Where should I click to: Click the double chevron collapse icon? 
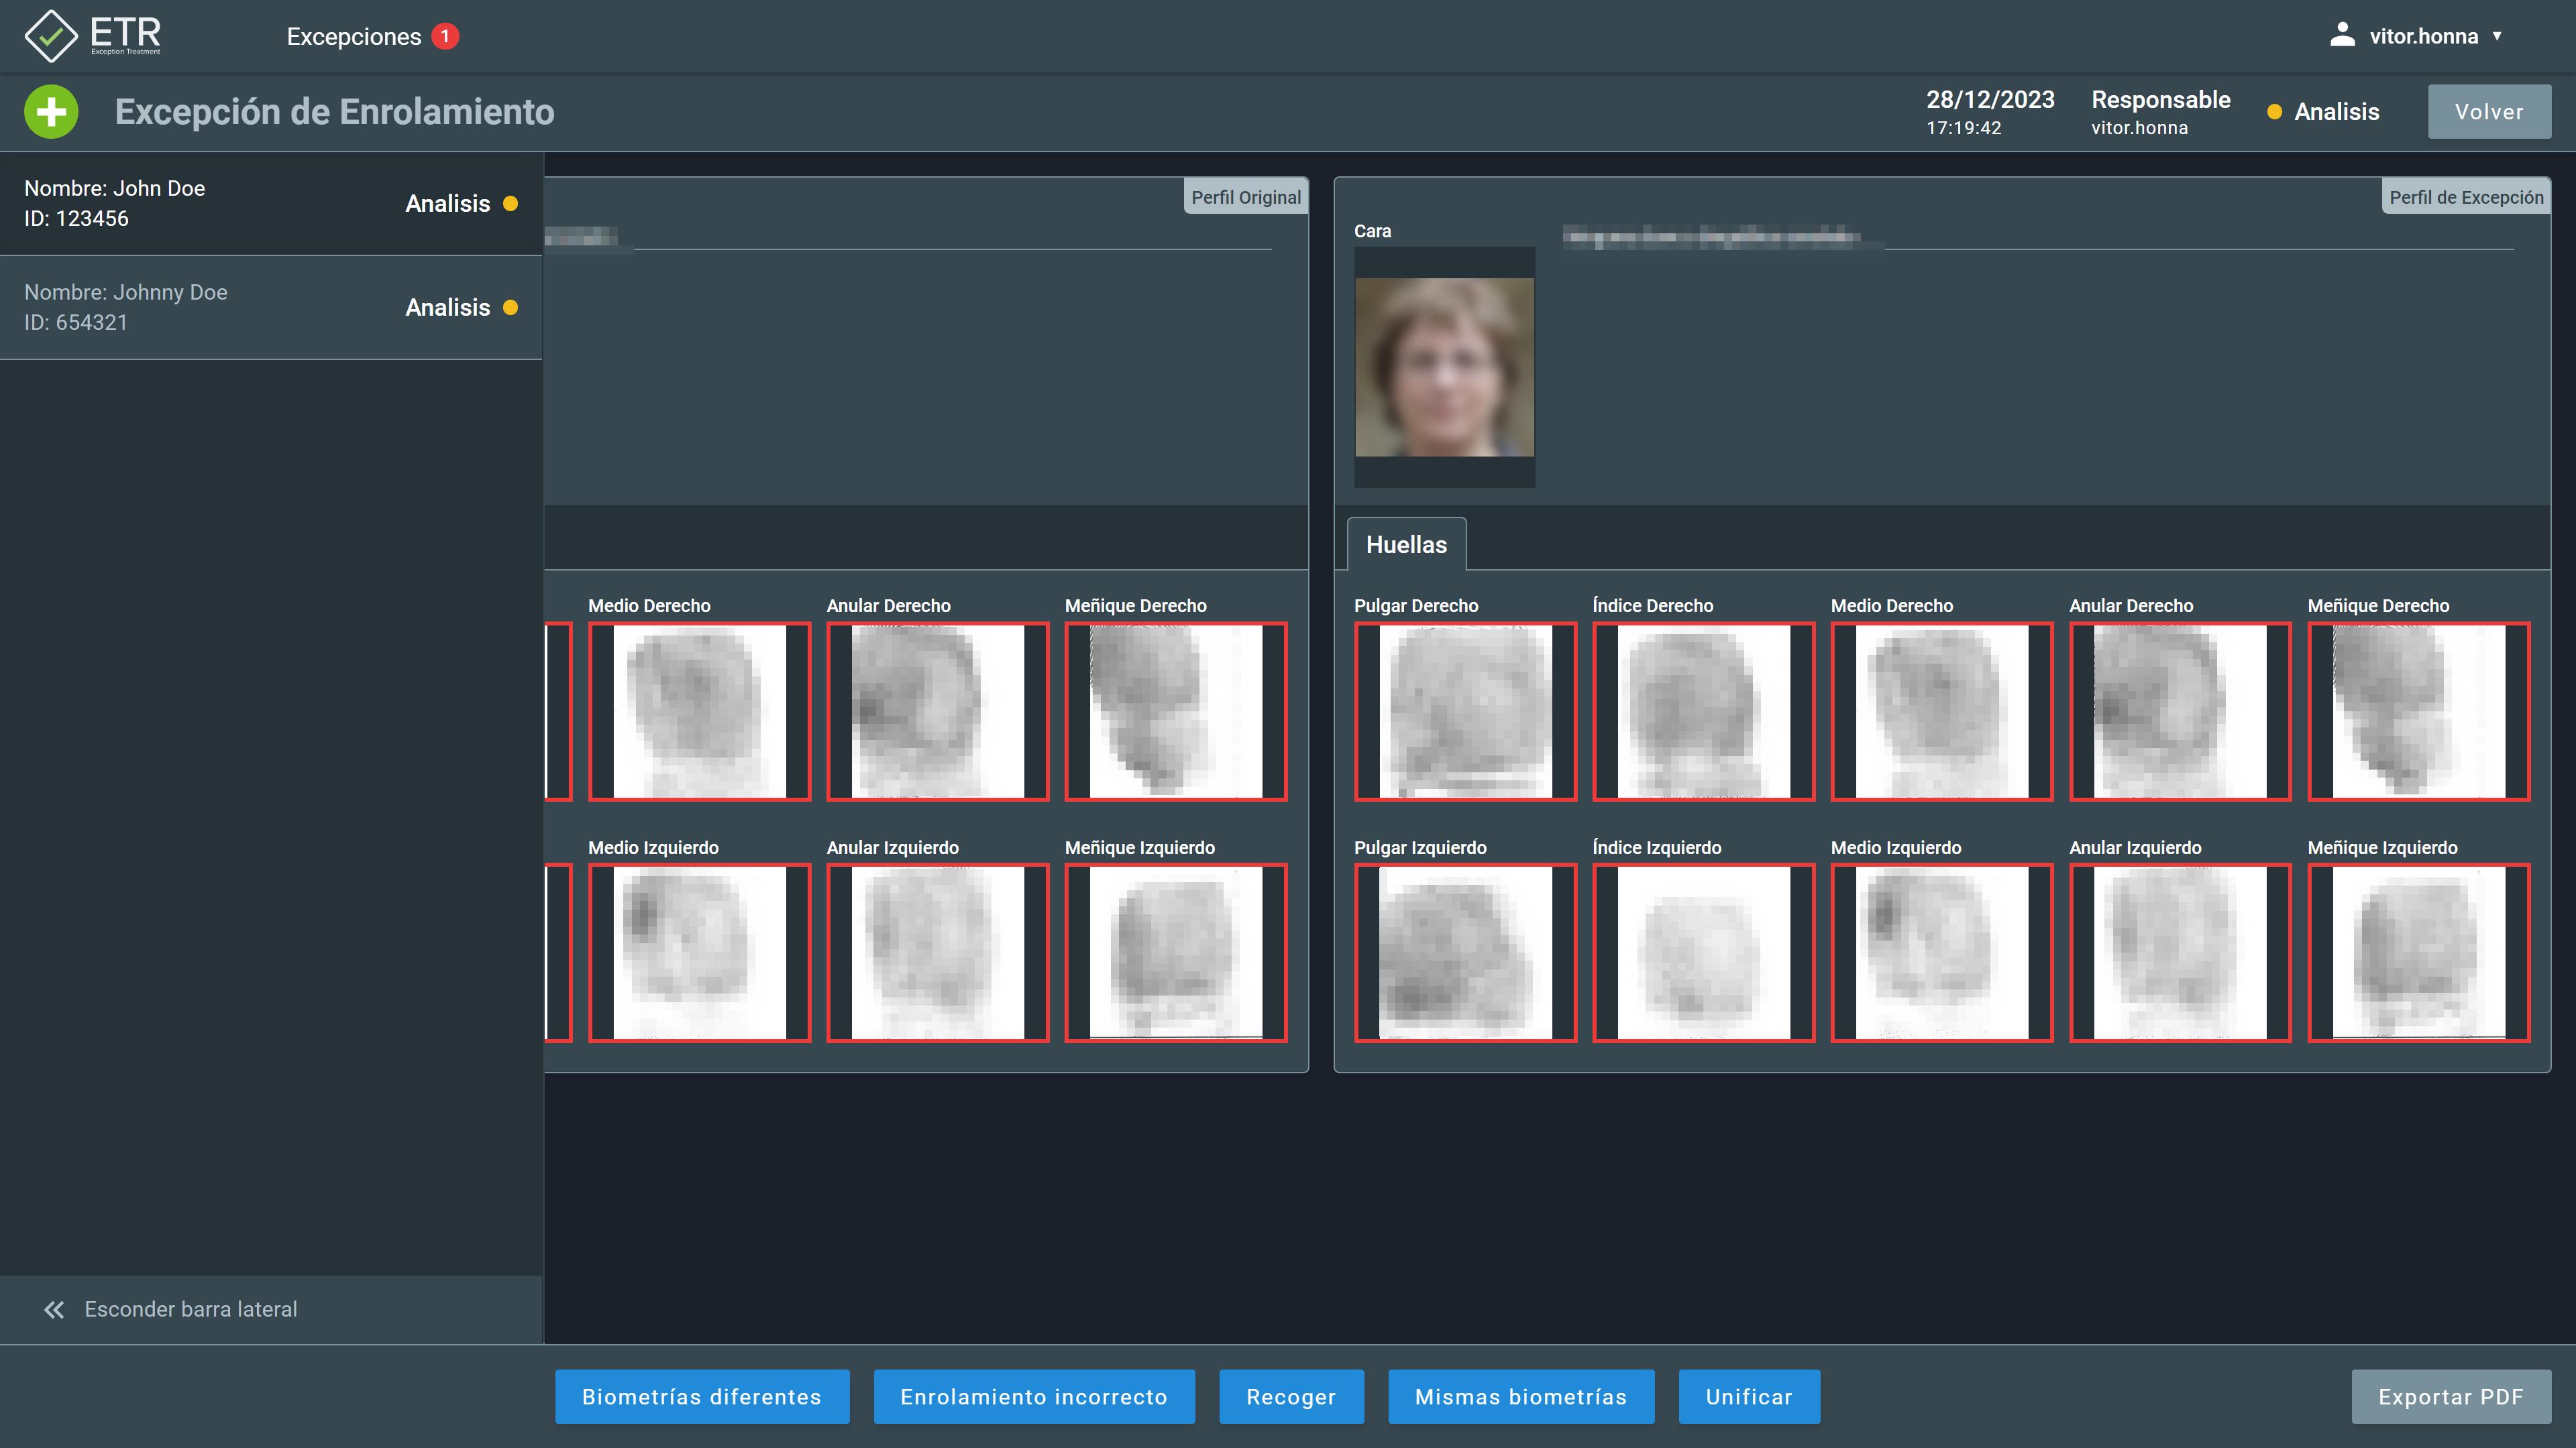click(x=54, y=1309)
